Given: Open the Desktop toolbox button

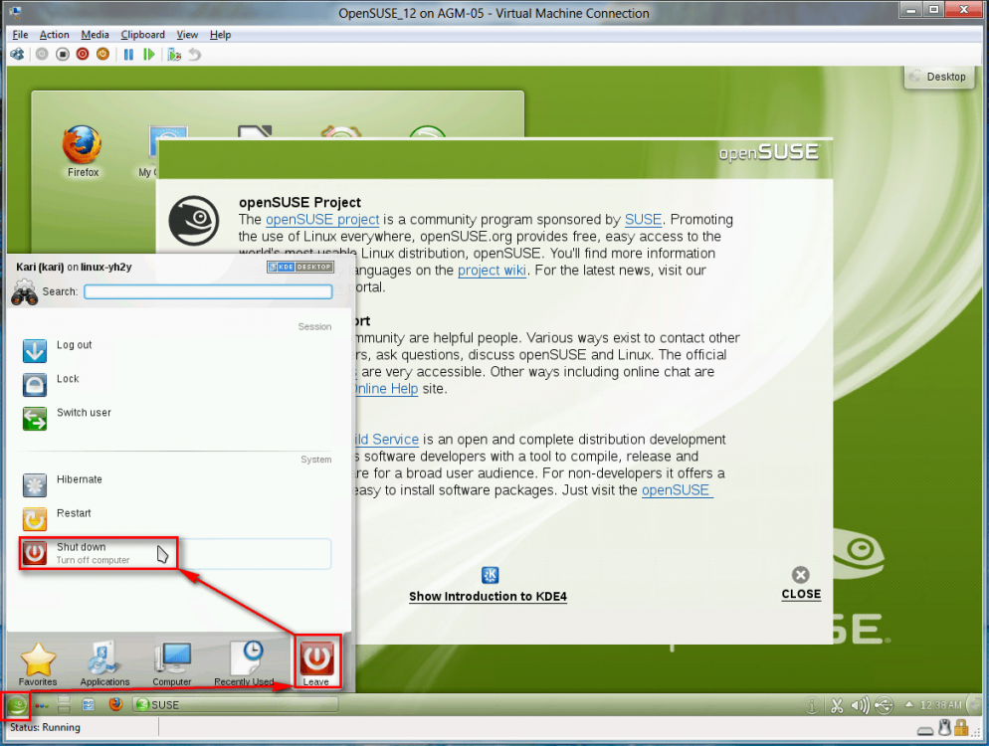Looking at the screenshot, I should click(937, 77).
